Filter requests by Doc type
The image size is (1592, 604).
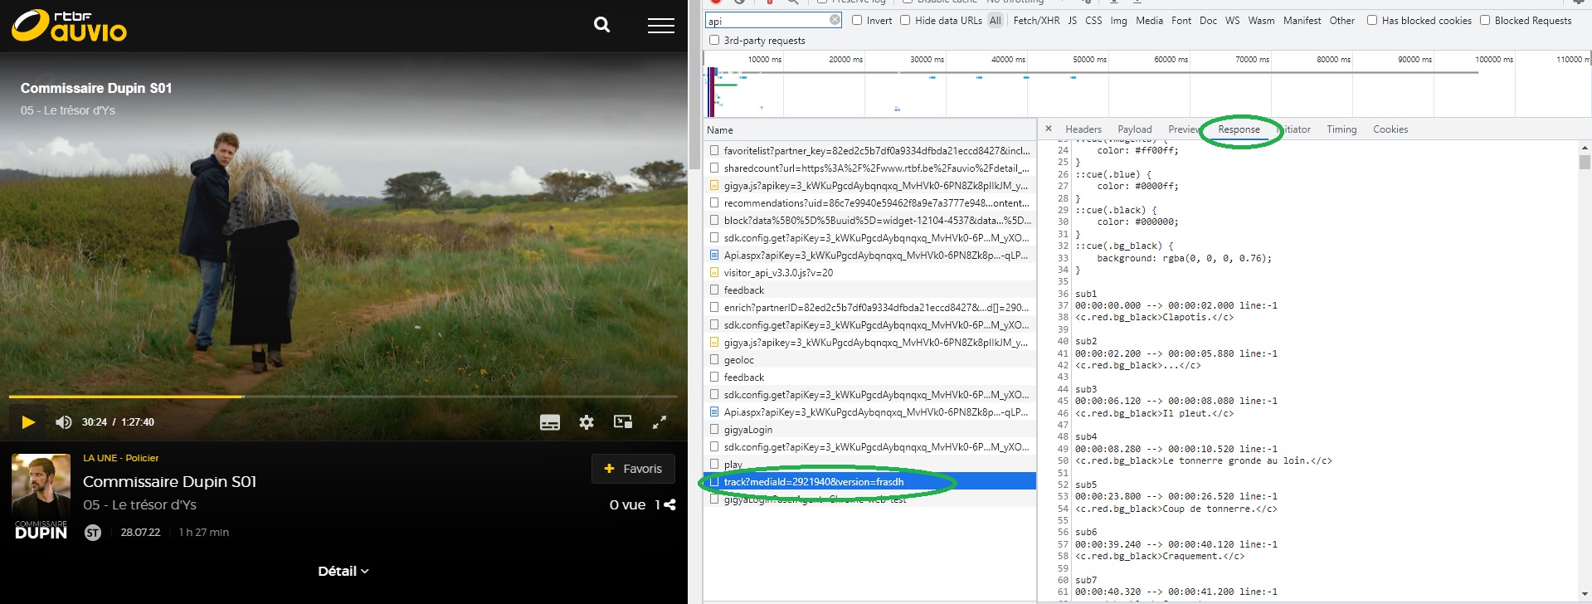[1208, 21]
